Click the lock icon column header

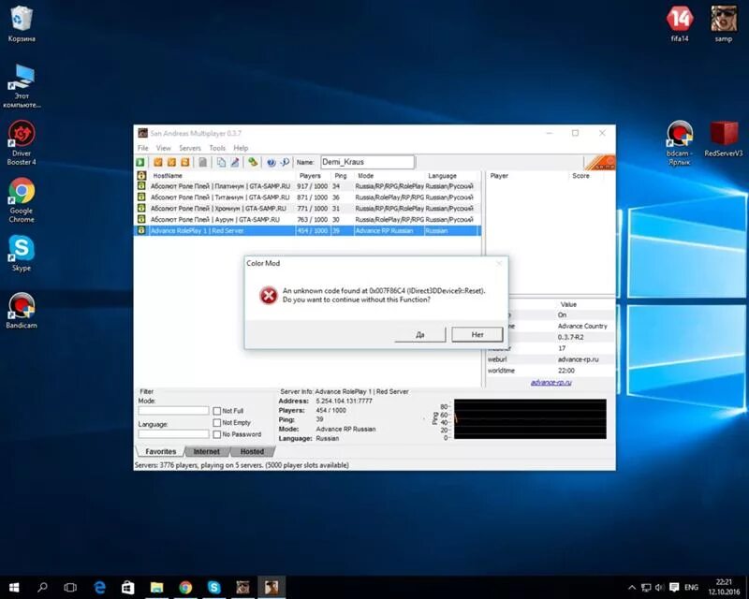(x=141, y=175)
